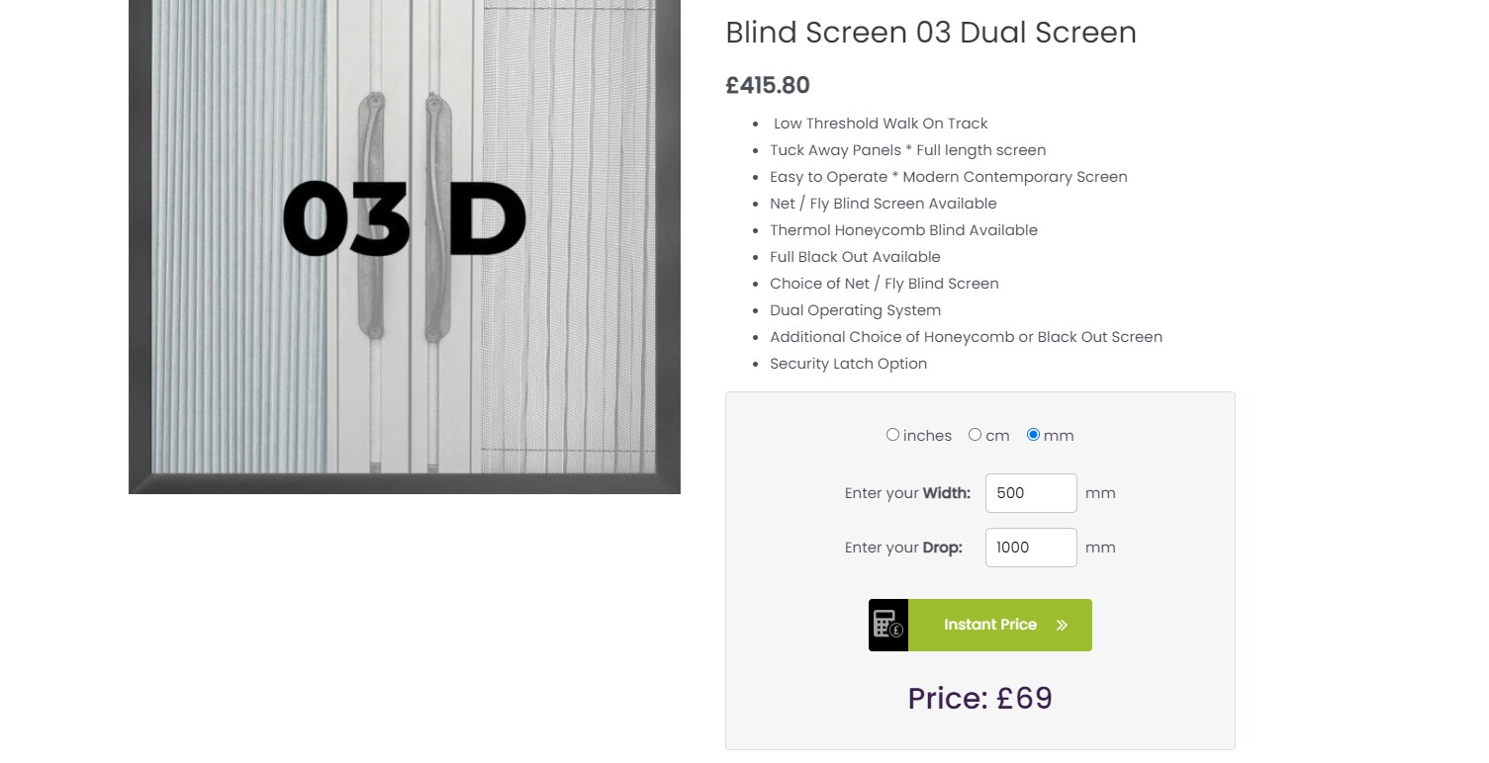This screenshot has width=1489, height=763.
Task: Click the Drop input showing 1000
Action: click(x=1031, y=547)
